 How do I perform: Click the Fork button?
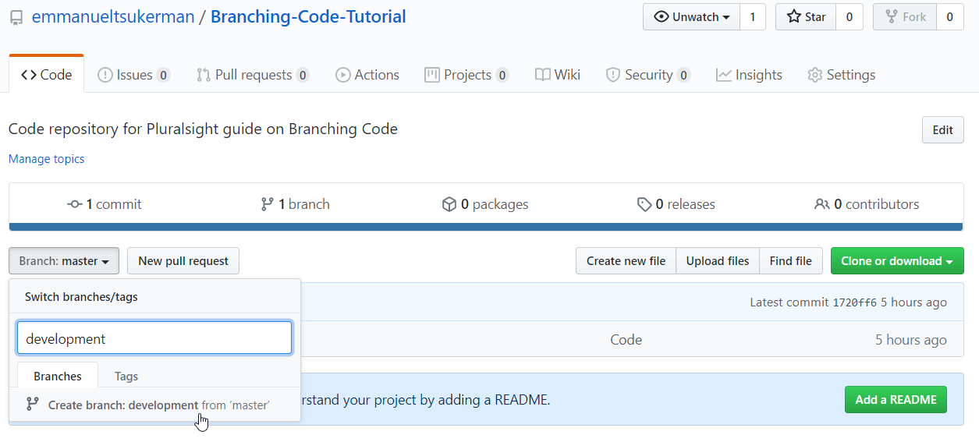click(x=905, y=17)
